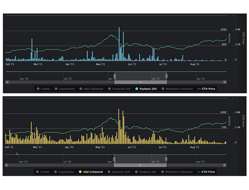Click top navigator scrollbar thumb grip
This screenshot has width=249, height=190.
[x=141, y=82]
